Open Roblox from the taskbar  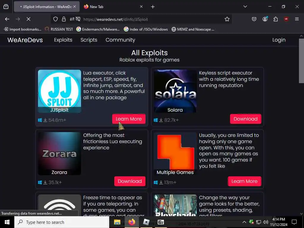click(146, 222)
